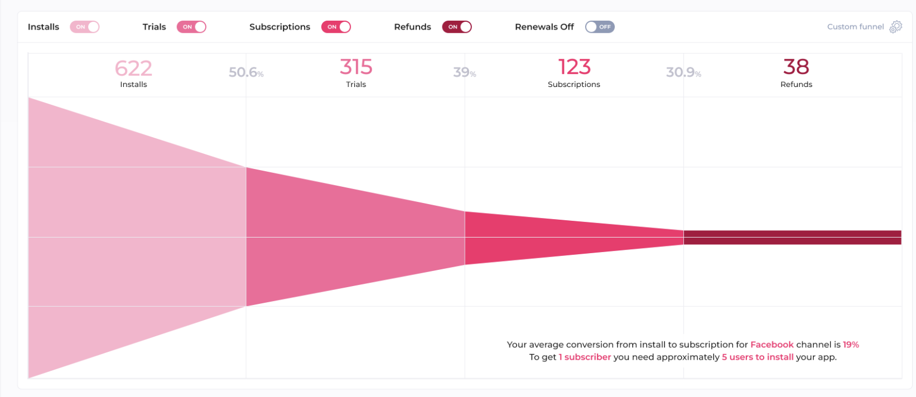Click the Trials funnel segment
The height and width of the screenshot is (397, 916).
point(355,237)
